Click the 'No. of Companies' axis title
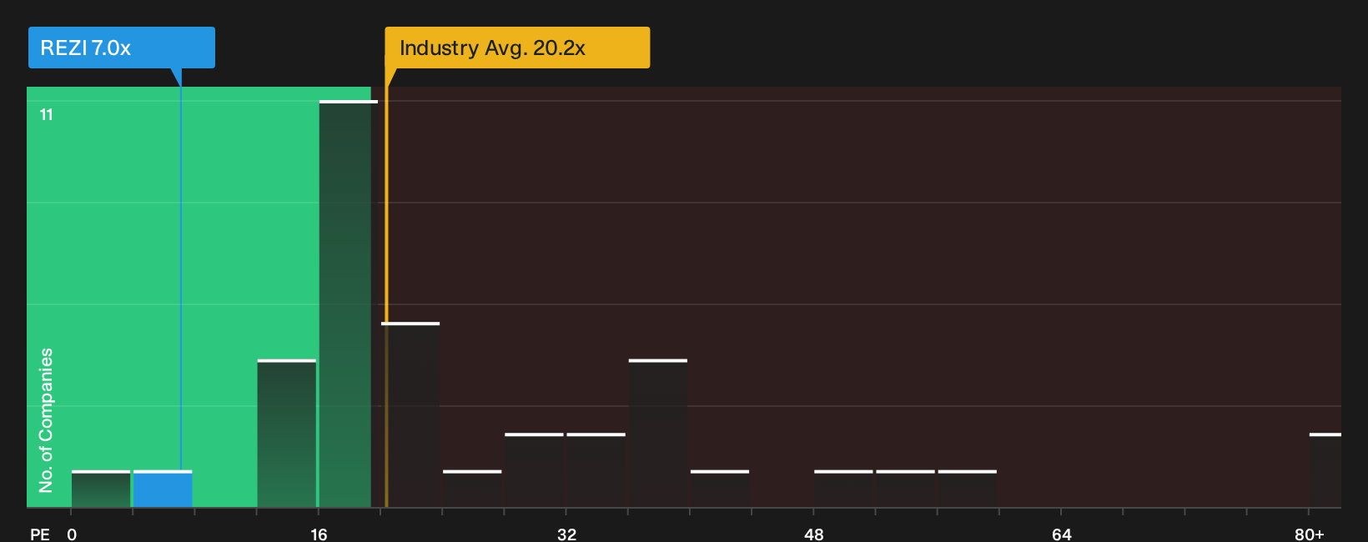This screenshot has height=542, width=1368. pyautogui.click(x=46, y=420)
